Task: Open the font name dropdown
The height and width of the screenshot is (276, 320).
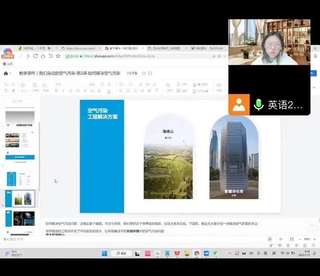Action: (x=59, y=84)
